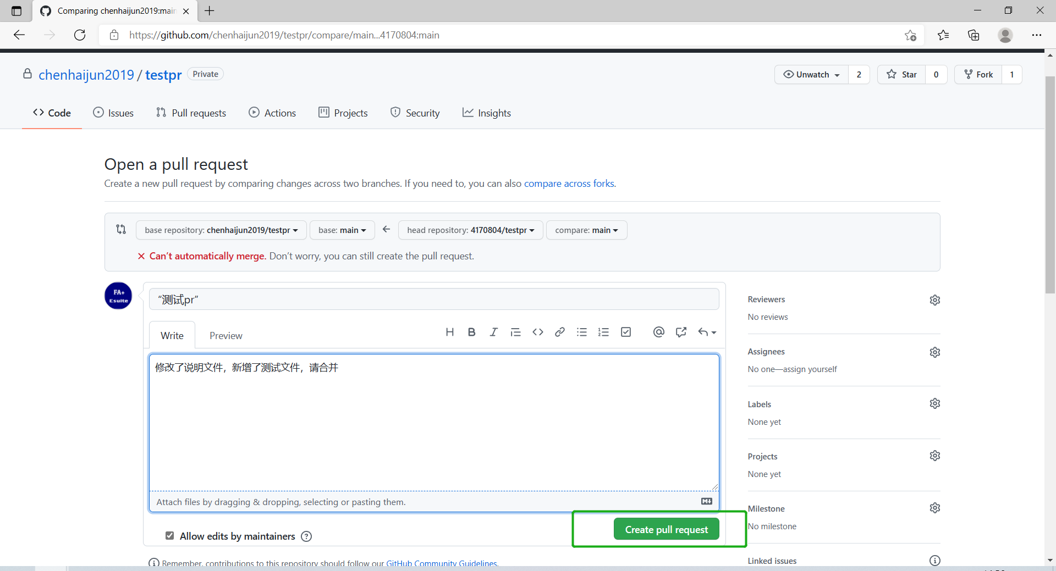The width and height of the screenshot is (1056, 571).
Task: Expand the head repository dropdown
Action: click(471, 230)
